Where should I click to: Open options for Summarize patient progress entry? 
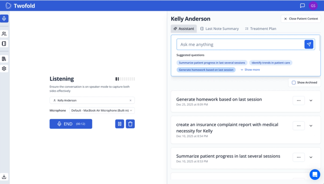[x=298, y=157]
